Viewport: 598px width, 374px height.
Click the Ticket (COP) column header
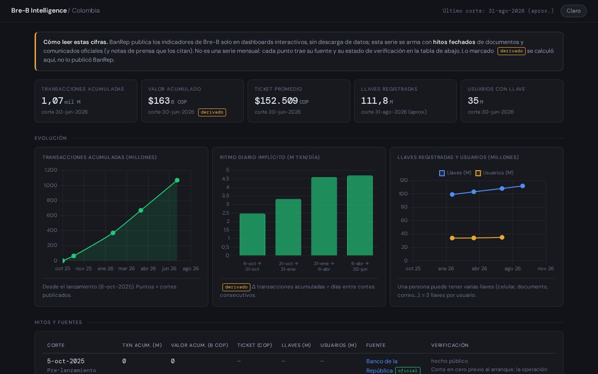coord(255,345)
